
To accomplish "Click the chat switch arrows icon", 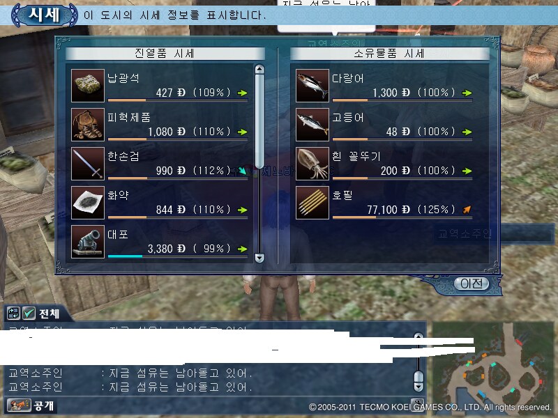I will tap(13, 313).
